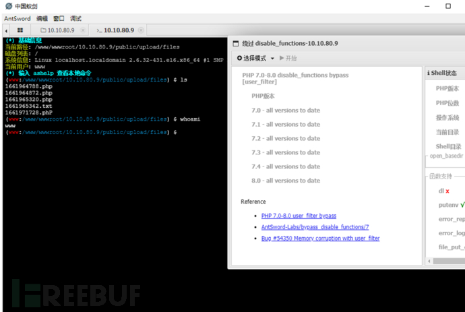Click '7.4 - all versions to date' line
465x312 pixels.
click(286, 166)
